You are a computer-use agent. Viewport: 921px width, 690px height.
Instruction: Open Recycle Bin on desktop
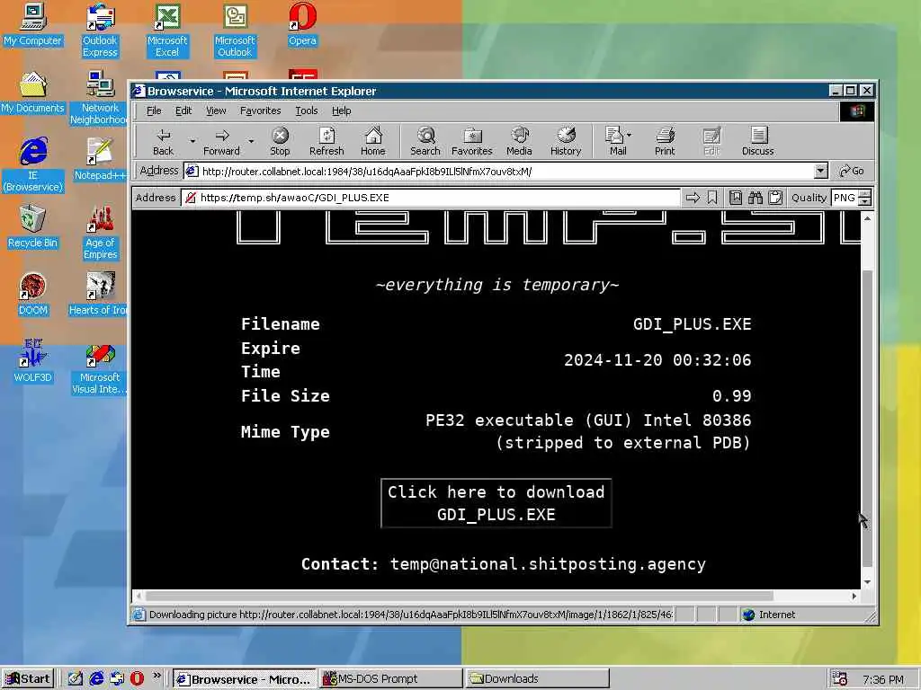(x=32, y=227)
